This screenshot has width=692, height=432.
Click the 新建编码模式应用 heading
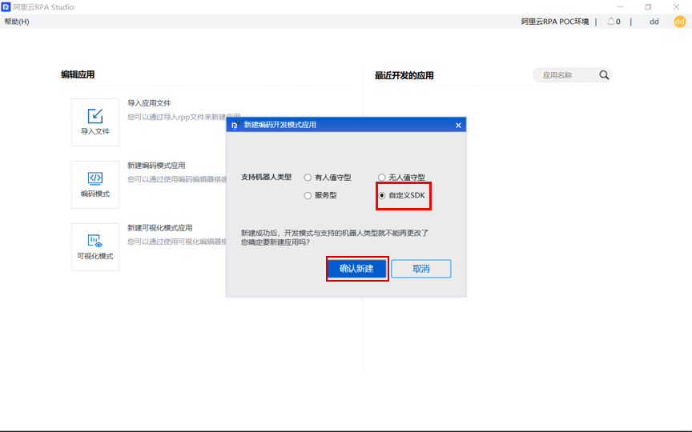pos(156,166)
